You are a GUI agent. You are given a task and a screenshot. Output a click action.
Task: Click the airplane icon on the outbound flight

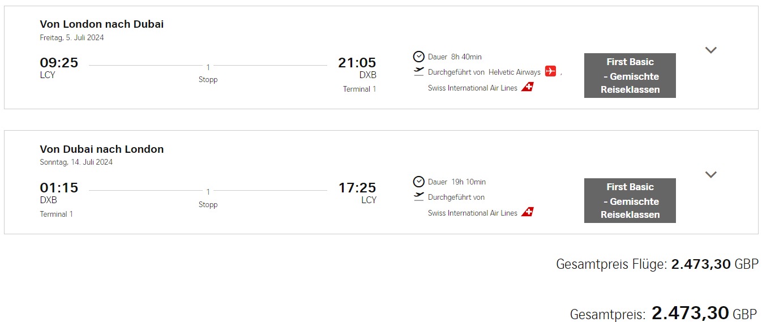[x=418, y=72]
